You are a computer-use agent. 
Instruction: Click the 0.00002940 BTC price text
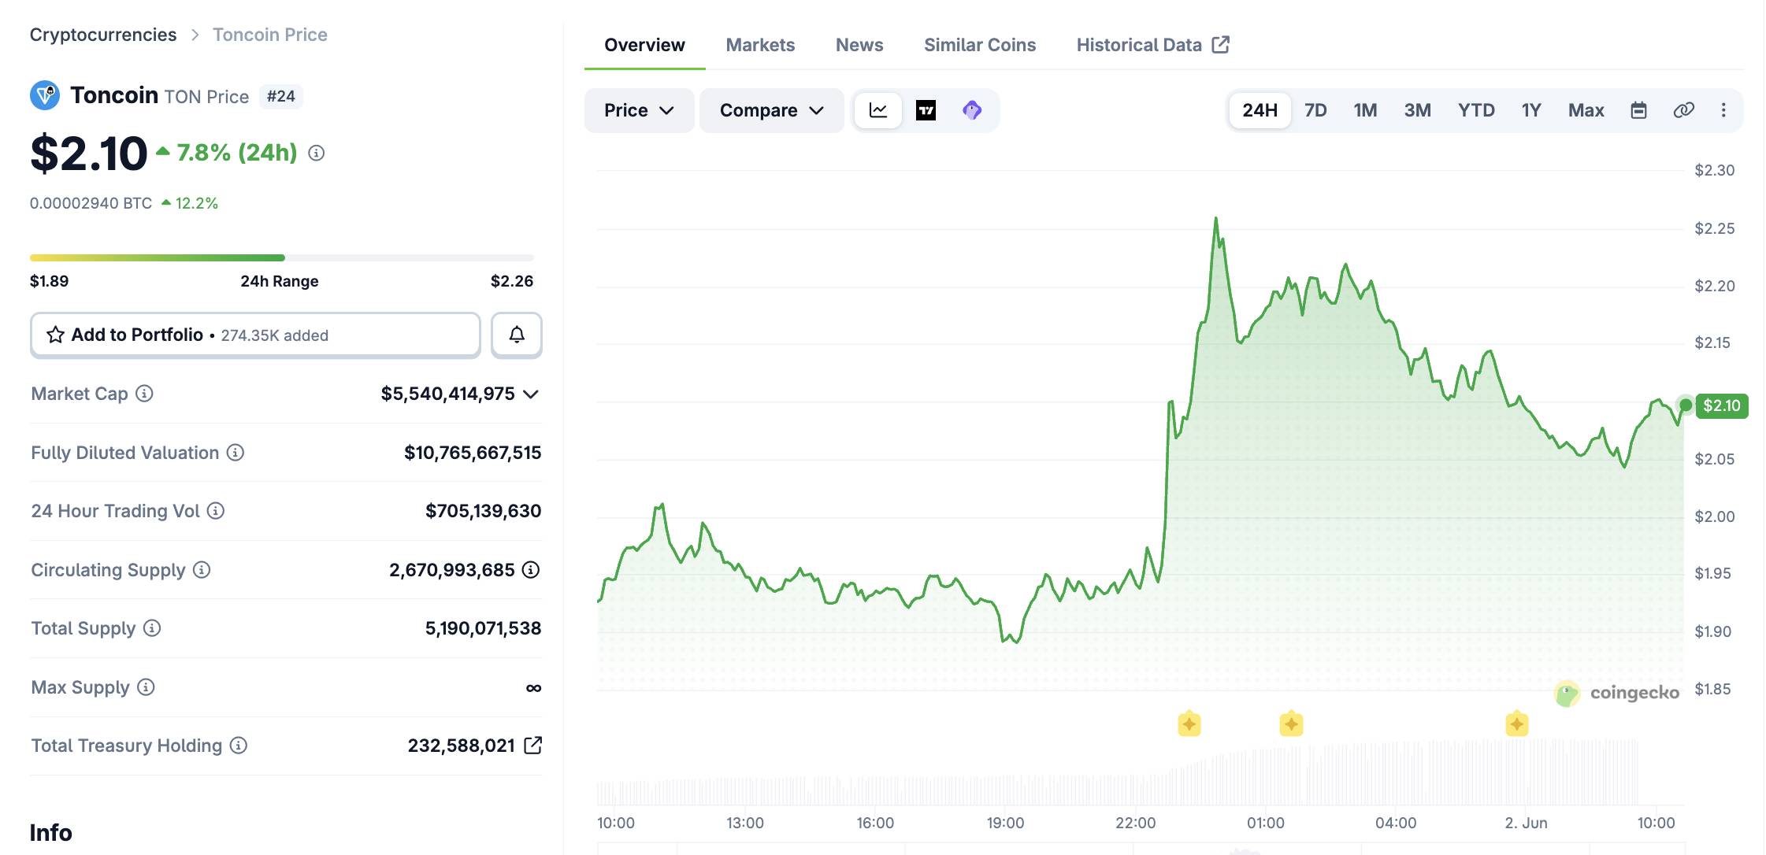pyautogui.click(x=91, y=203)
